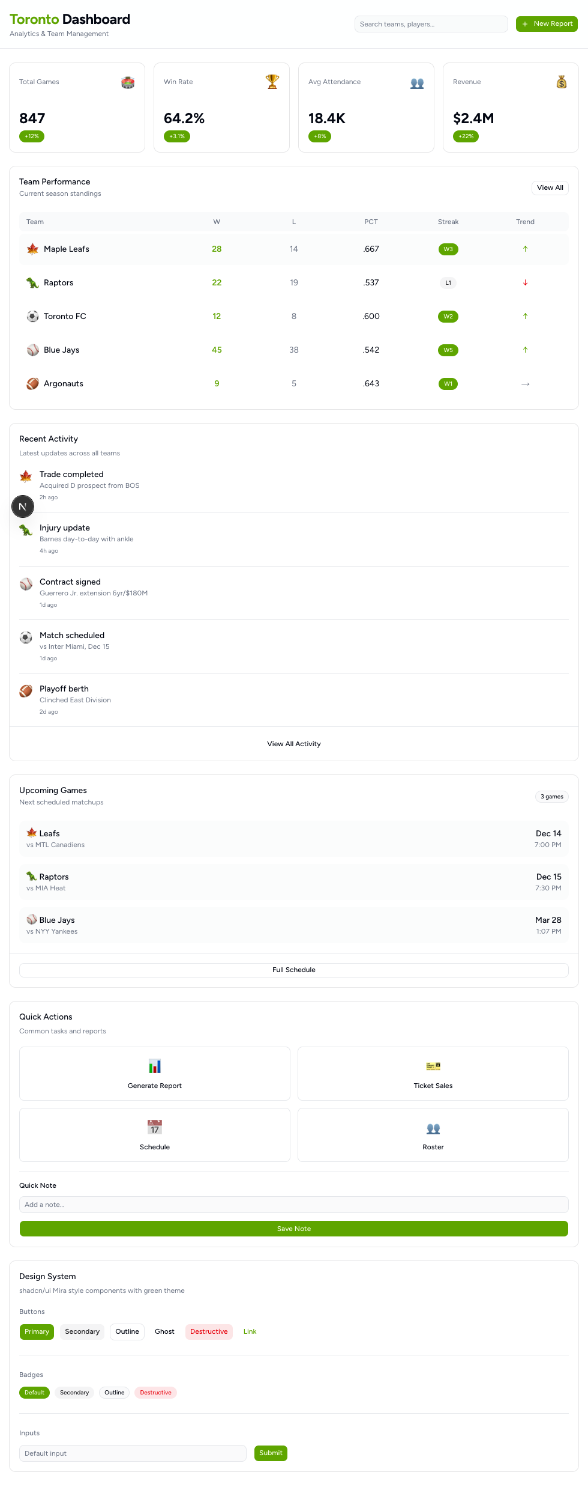The width and height of the screenshot is (588, 1505).
Task: Save the quick note
Action: tap(294, 1229)
